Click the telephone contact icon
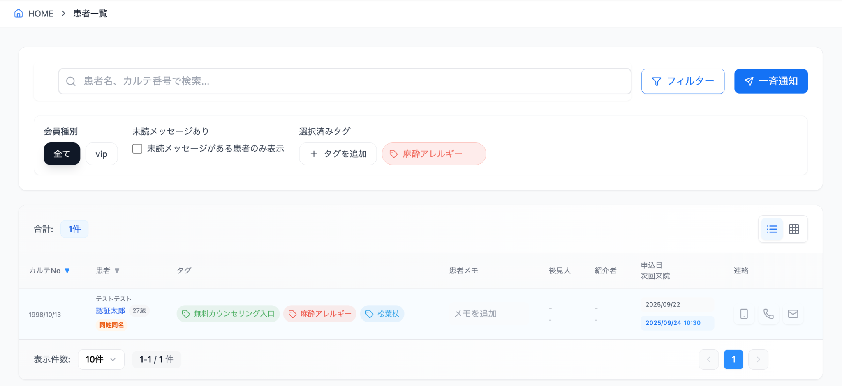Screen dimensions: 842x386 (x=768, y=314)
